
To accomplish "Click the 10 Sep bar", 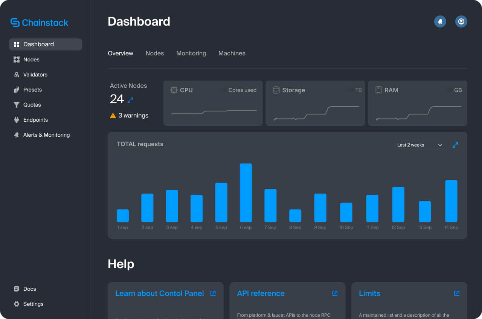I will click(x=346, y=212).
